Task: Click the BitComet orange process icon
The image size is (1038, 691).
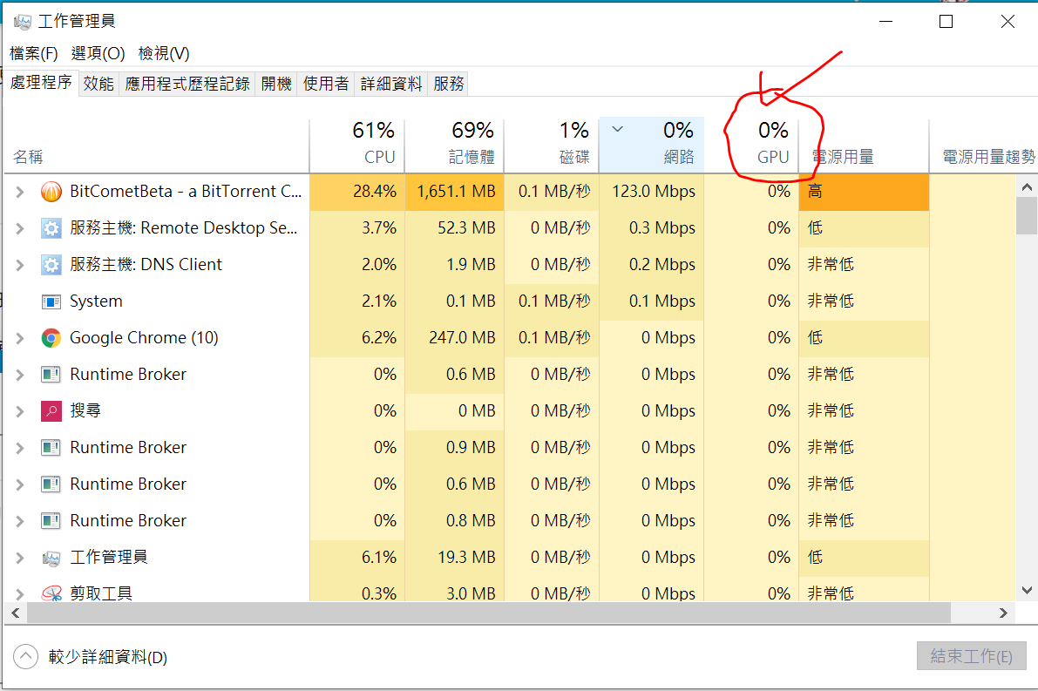Action: pyautogui.click(x=51, y=192)
